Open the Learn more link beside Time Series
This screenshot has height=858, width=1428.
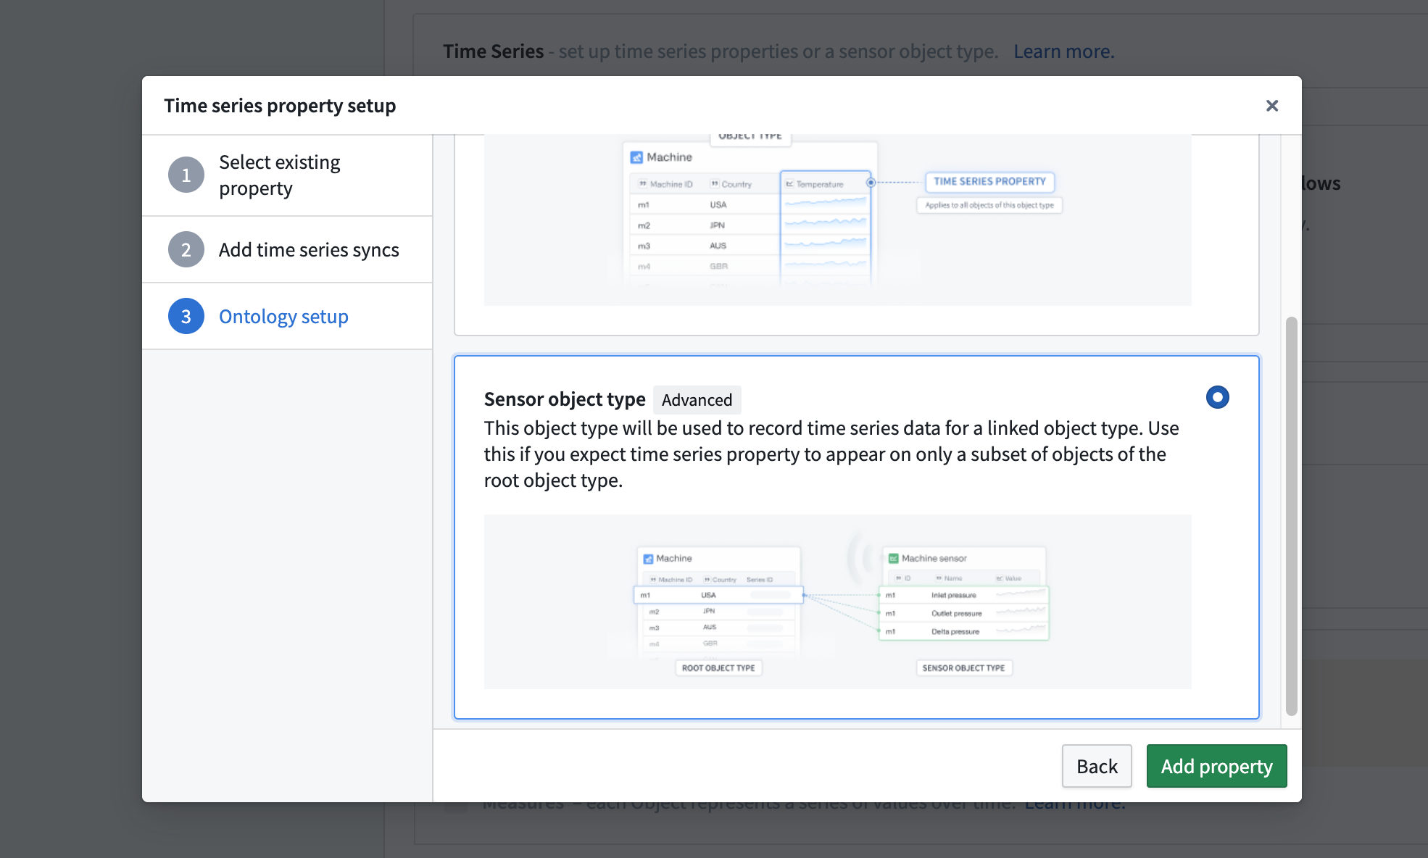pyautogui.click(x=1063, y=51)
